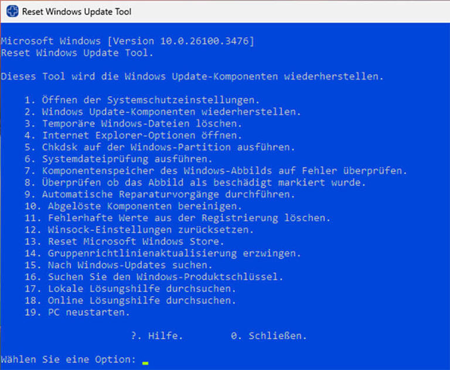Click option 3 Temporäre Windows-Dateien löschen
450x370 pixels.
[x=133, y=124]
